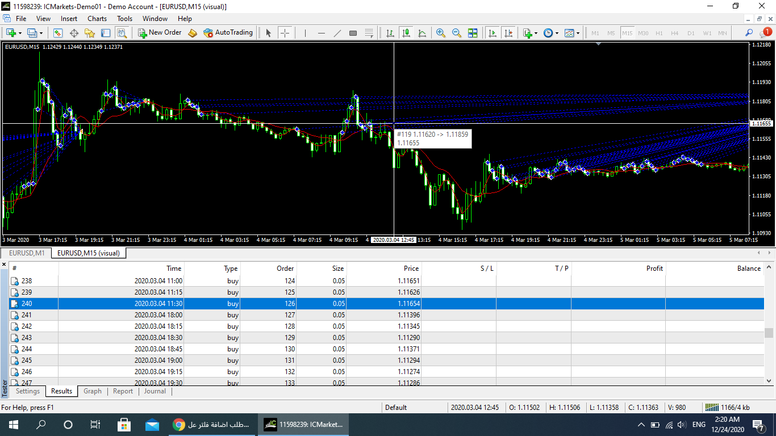This screenshot has width=776, height=436.
Task: Open the Market Watch panel
Action: tap(58, 33)
